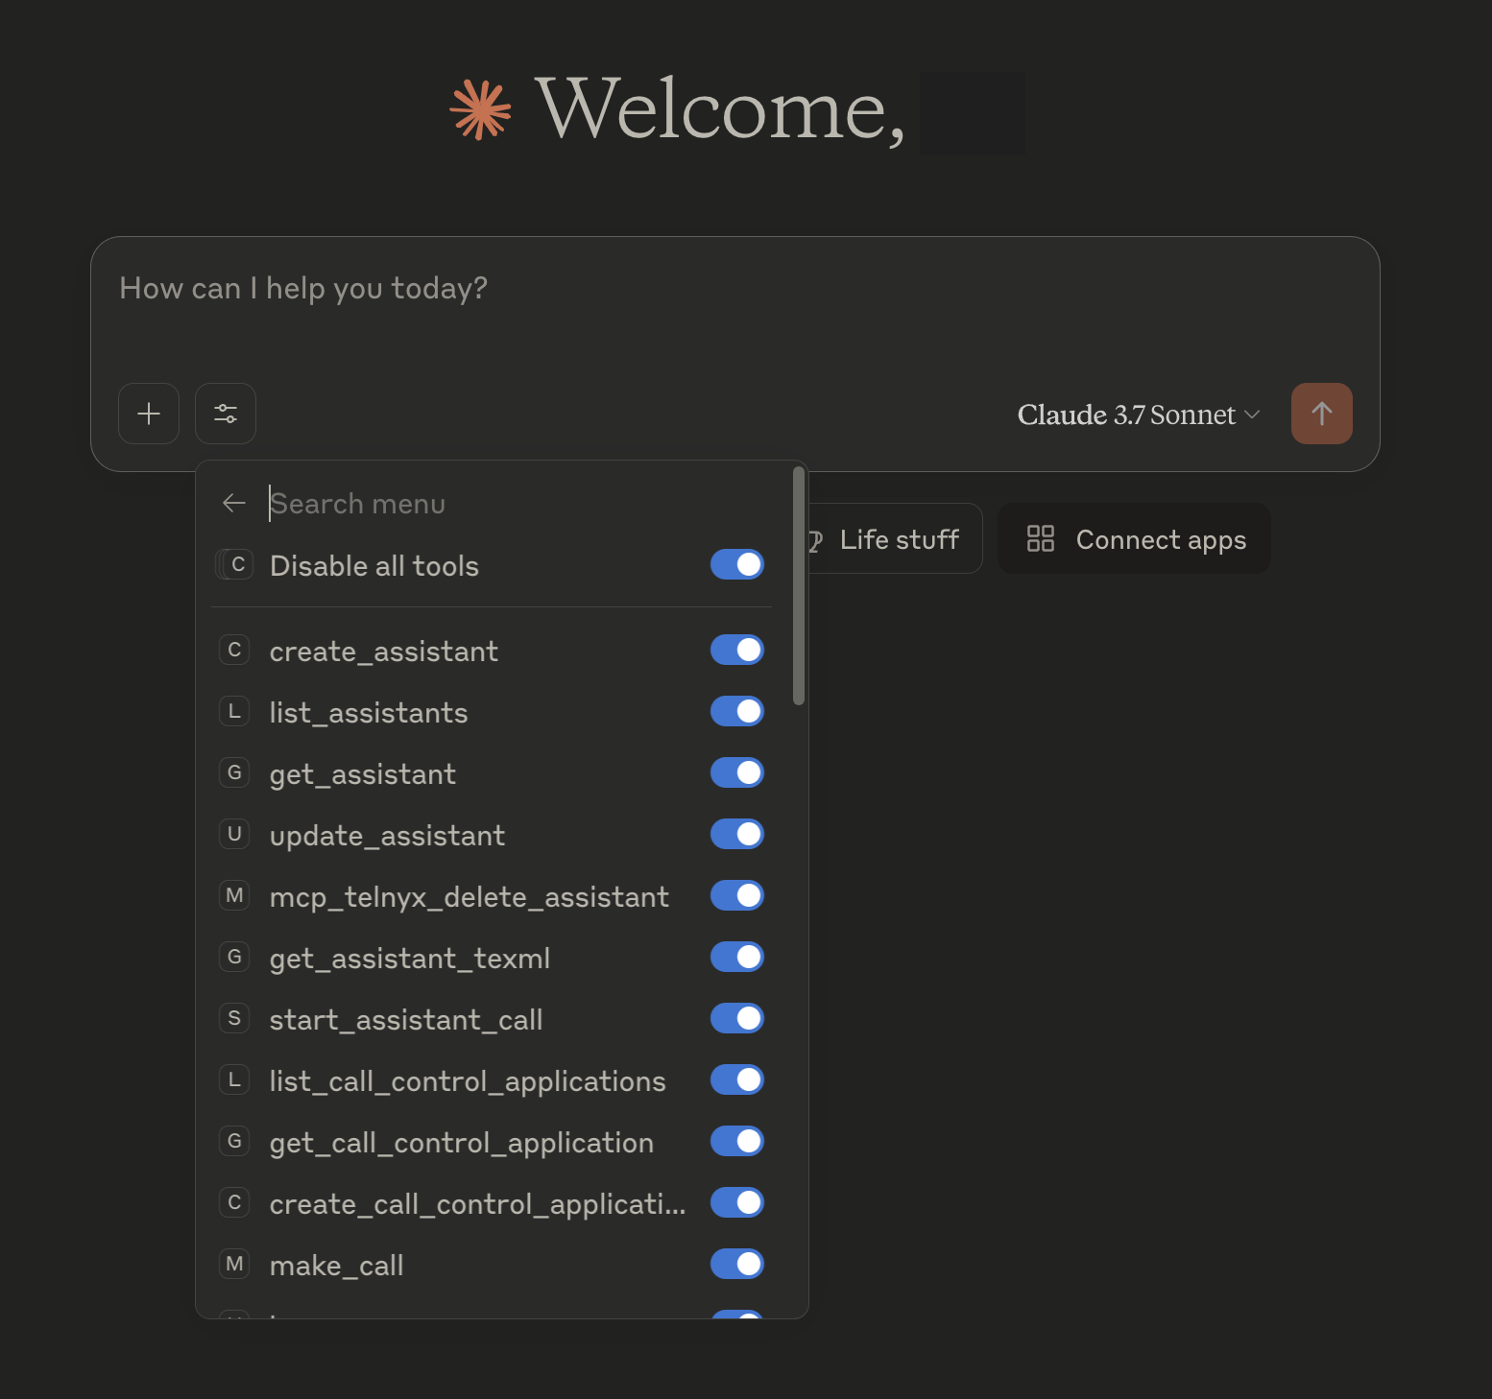Screen dimensions: 1492x1399
Task: Toggle off mcp_telnyx_delete_assistant
Action: click(736, 895)
